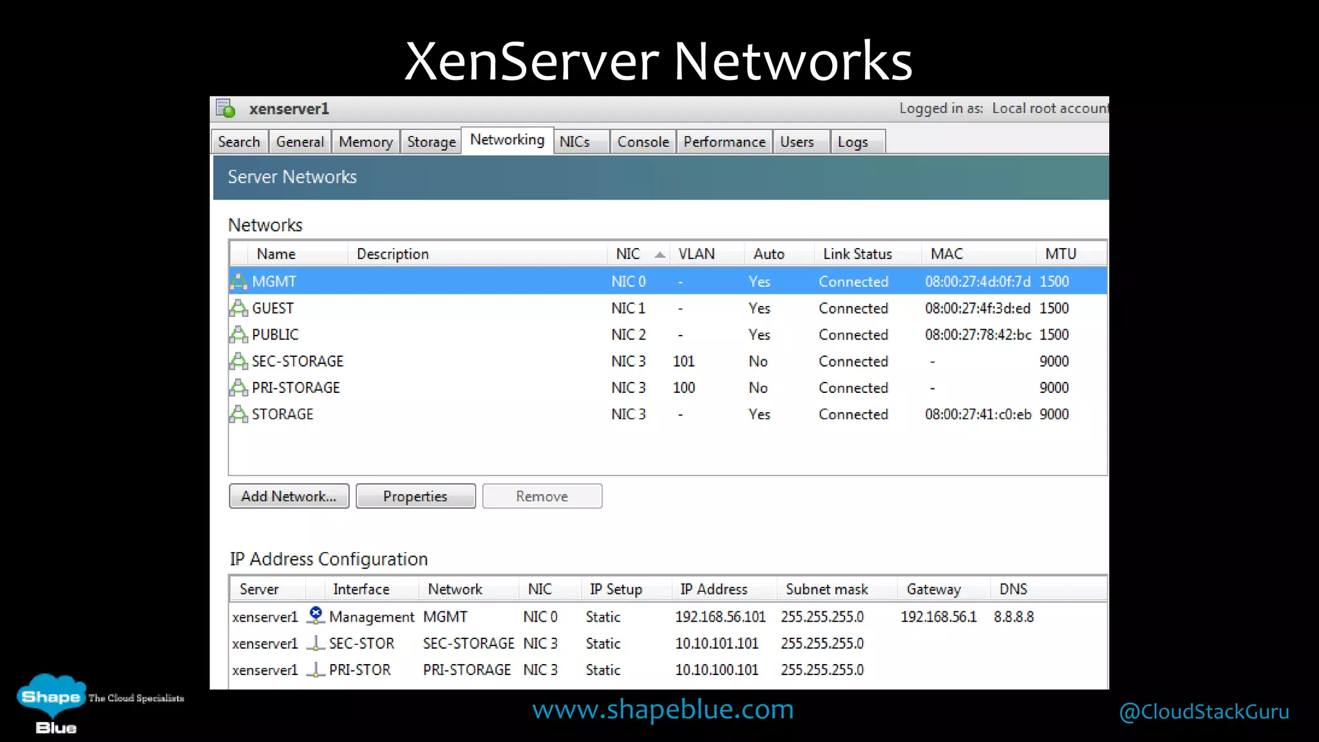The image size is (1319, 742).
Task: Sort by Link Status column header
Action: tap(868, 254)
